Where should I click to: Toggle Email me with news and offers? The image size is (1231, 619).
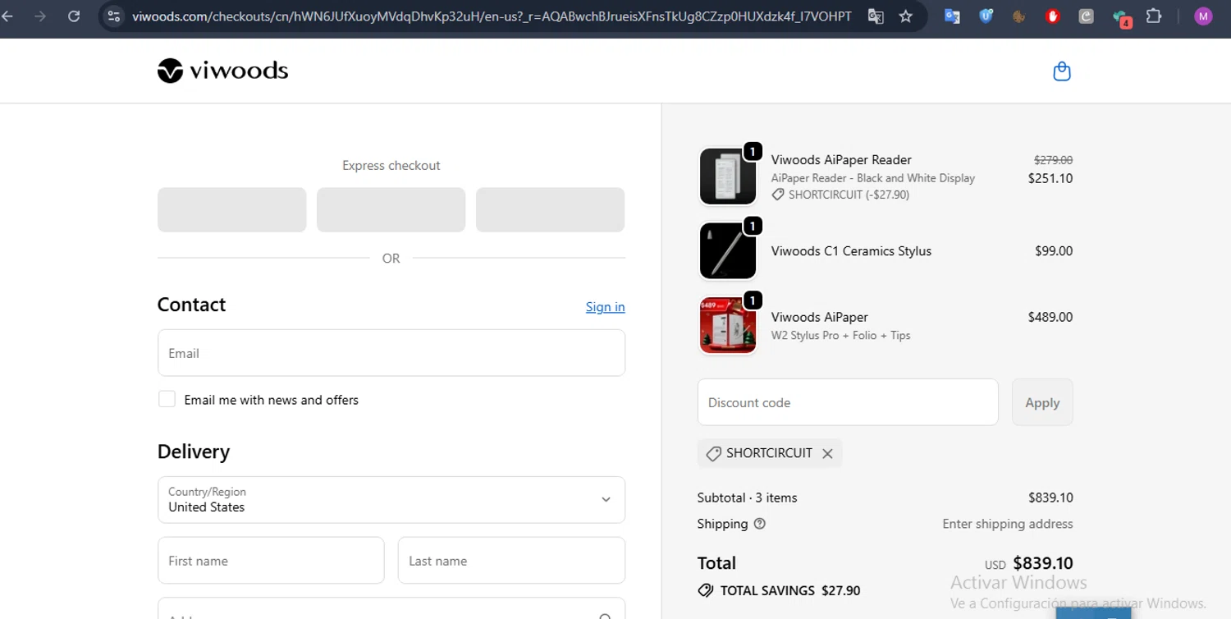coord(167,399)
